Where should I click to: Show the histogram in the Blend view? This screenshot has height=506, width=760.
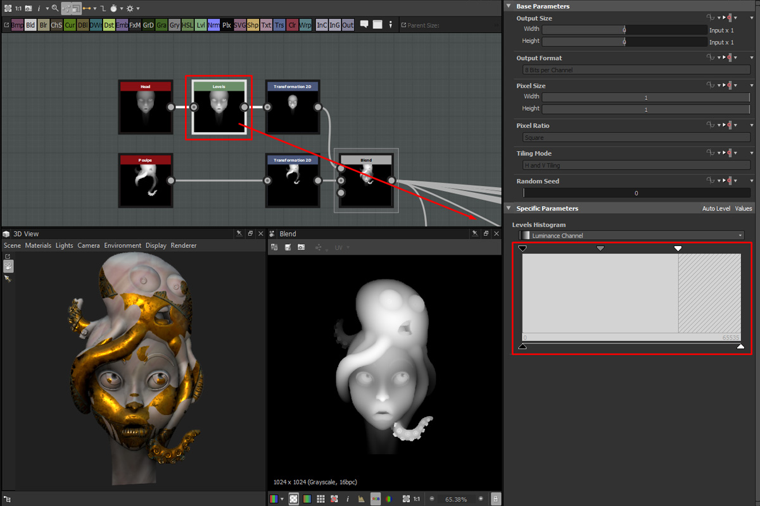(x=361, y=499)
